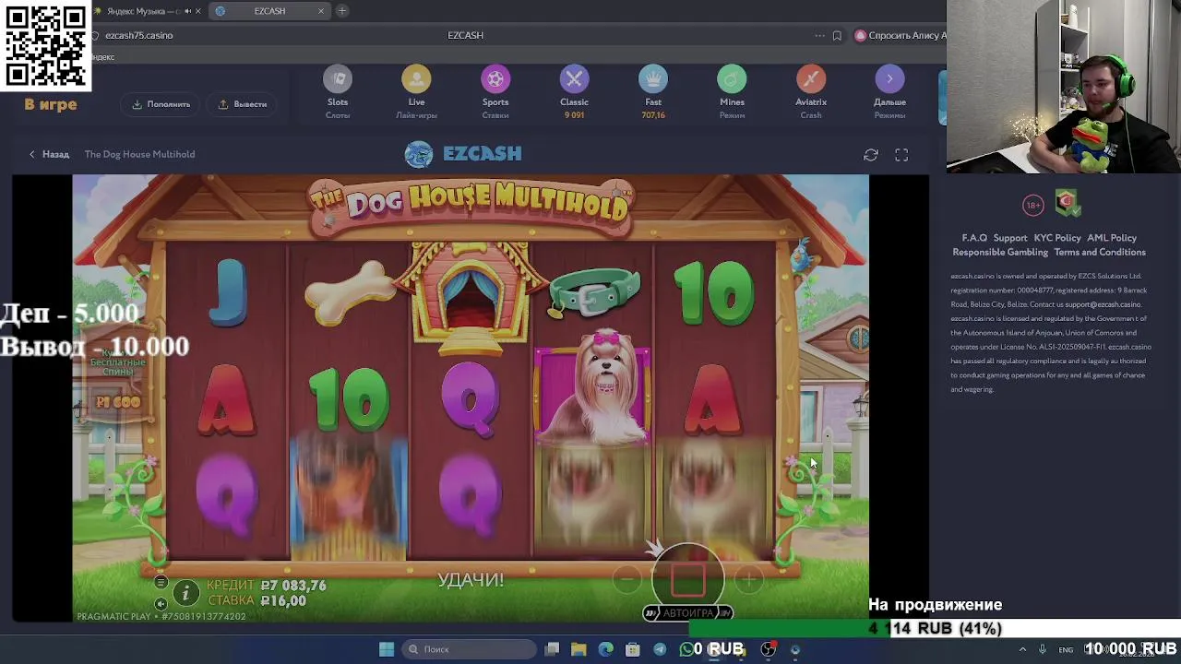Open WhatsApp from the taskbar
The width and height of the screenshot is (1181, 664).
[686, 649]
